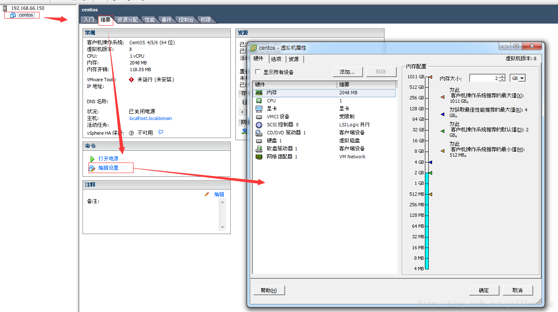
Task: Click the 添加... button
Action: tap(347, 72)
